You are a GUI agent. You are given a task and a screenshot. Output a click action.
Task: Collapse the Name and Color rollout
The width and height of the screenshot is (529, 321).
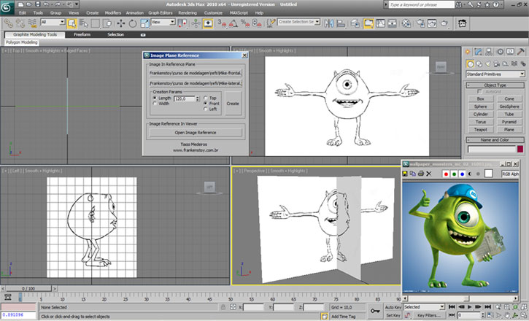point(495,139)
